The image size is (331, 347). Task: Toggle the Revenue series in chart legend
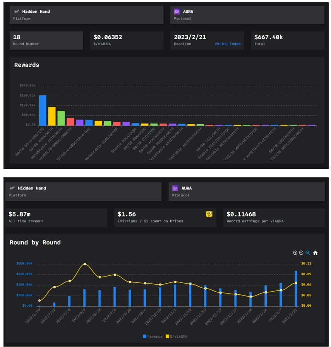(x=155, y=337)
